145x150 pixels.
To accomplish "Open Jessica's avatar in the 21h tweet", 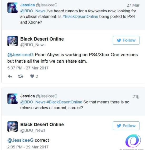I will pos(13,99).
